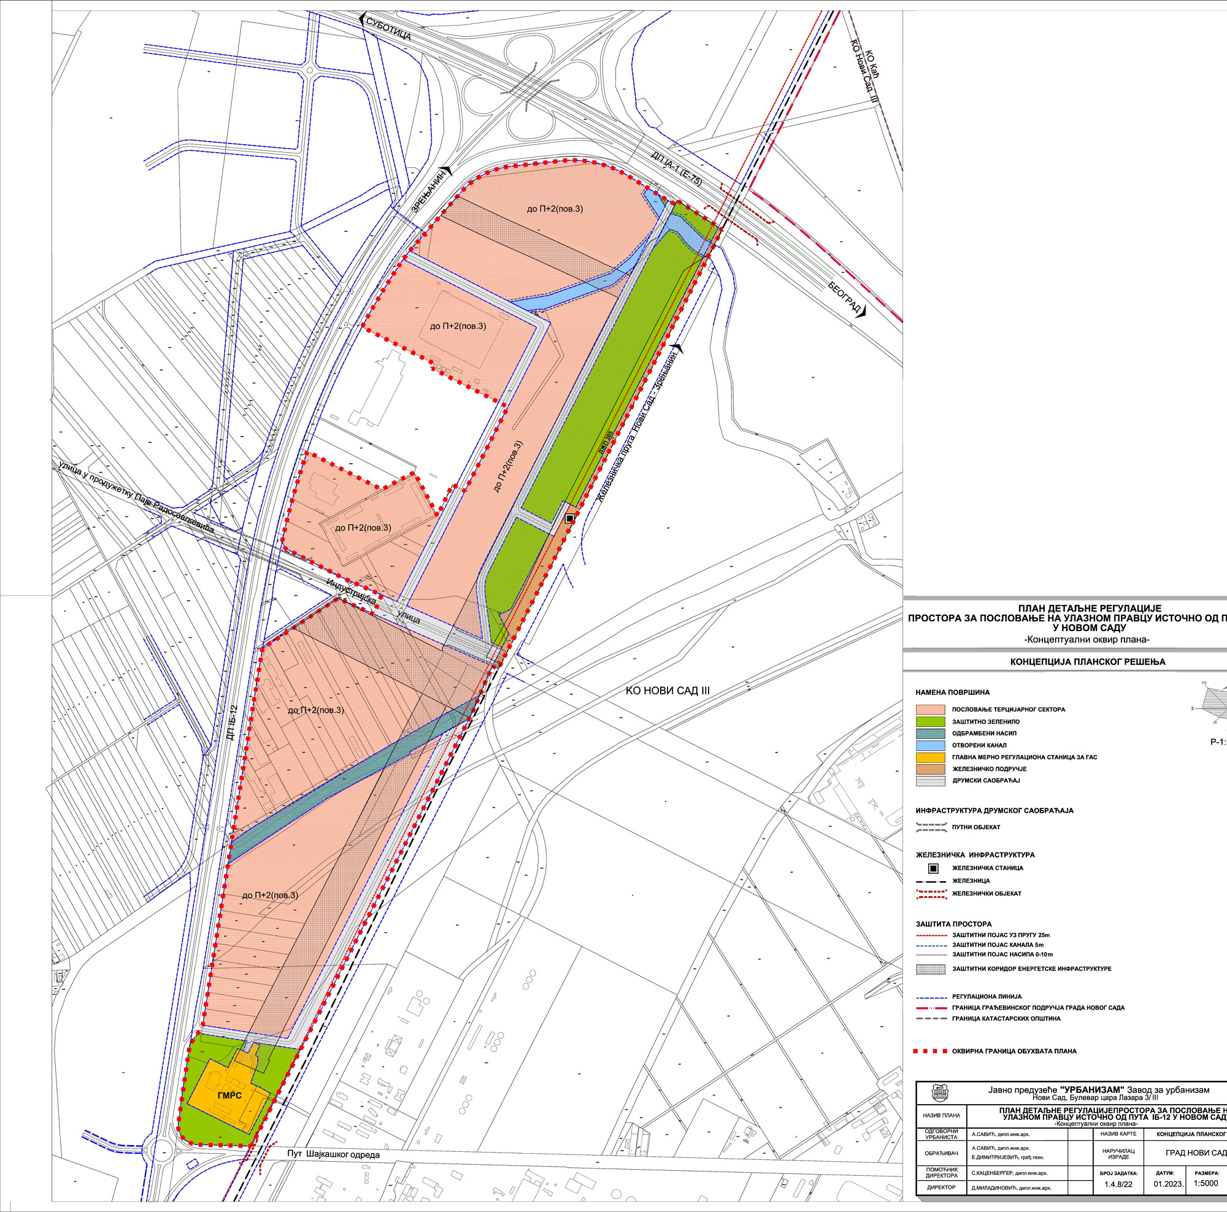Click the orange ГМРС block on the map
This screenshot has width=1227, height=1212.
(x=230, y=1097)
